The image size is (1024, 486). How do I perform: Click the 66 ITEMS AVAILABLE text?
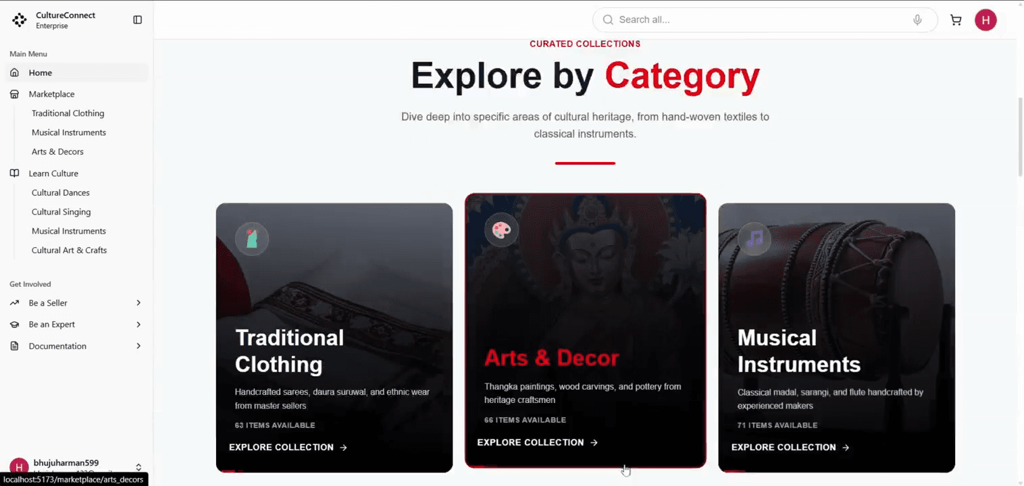(525, 420)
